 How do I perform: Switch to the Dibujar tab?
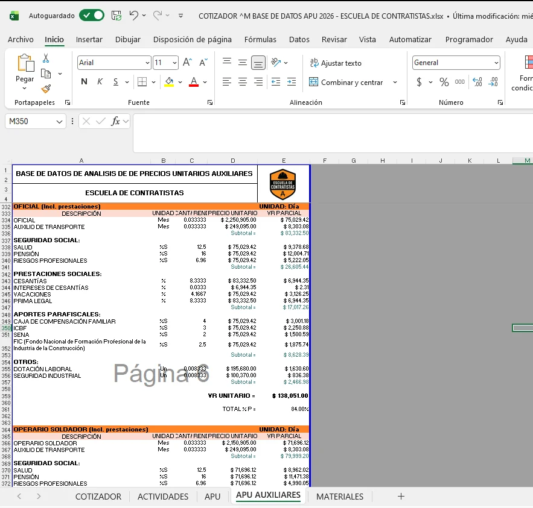pos(128,39)
